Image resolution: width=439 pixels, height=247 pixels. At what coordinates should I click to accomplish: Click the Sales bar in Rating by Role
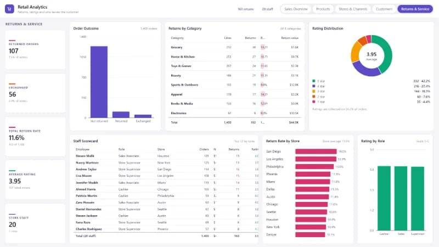click(x=401, y=199)
